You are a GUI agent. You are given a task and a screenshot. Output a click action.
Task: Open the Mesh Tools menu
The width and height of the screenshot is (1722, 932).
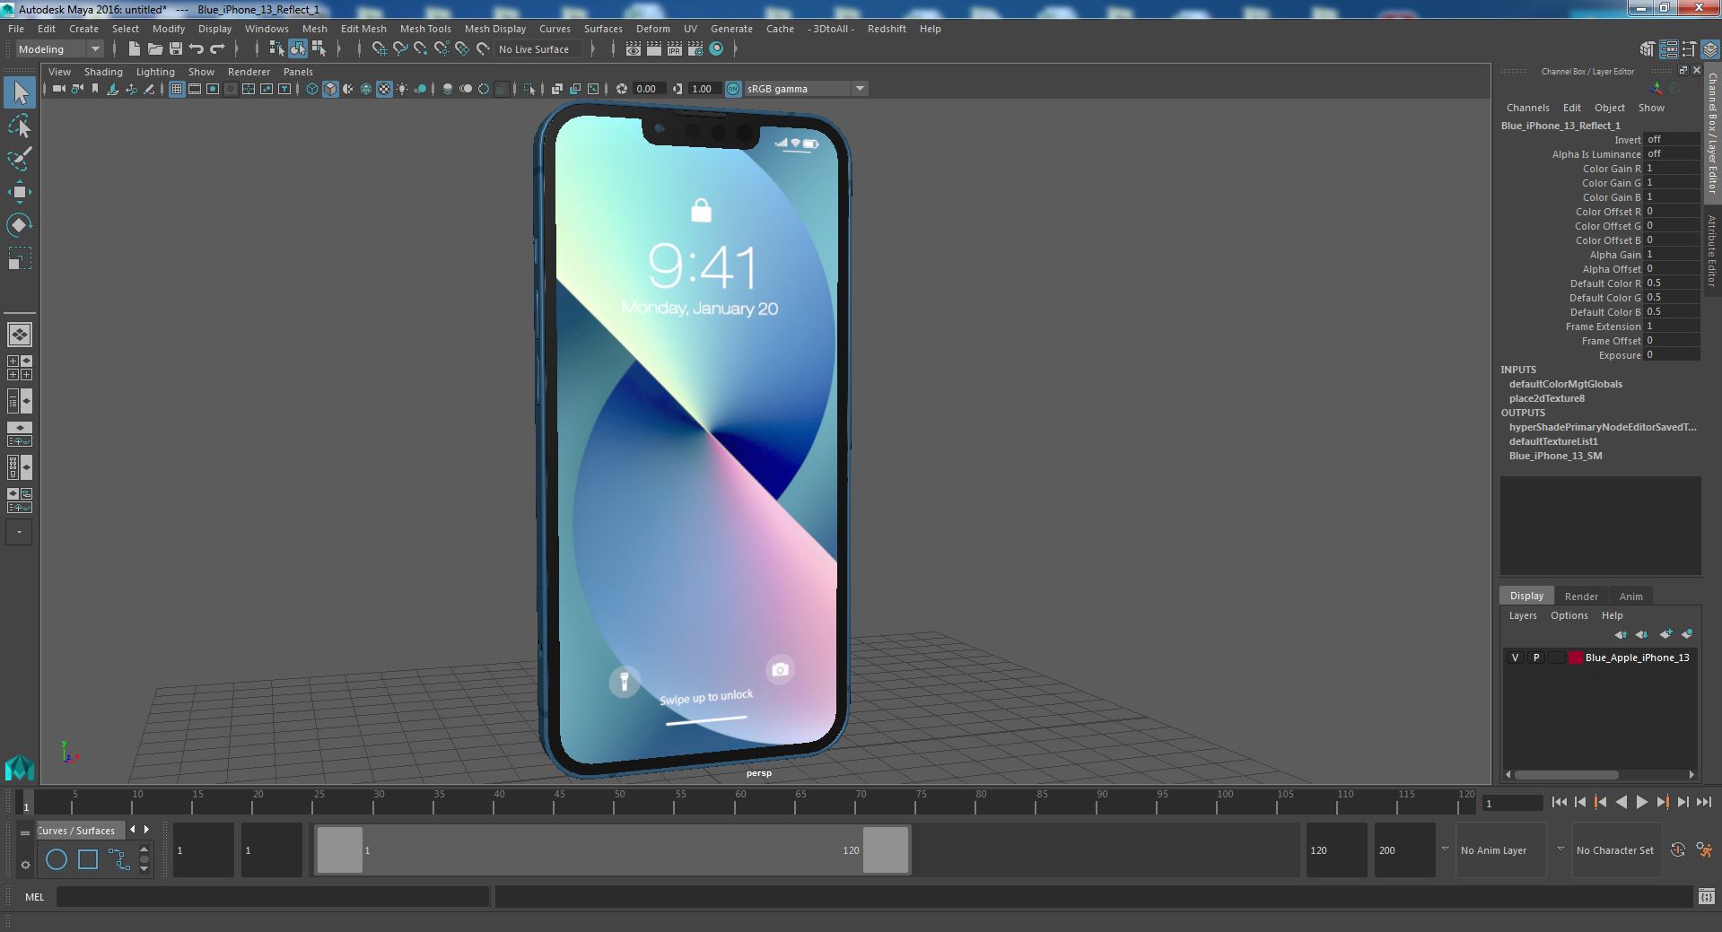click(x=425, y=29)
